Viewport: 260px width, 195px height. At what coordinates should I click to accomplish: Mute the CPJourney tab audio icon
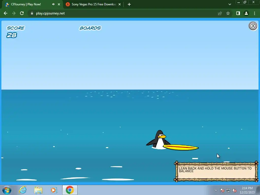pos(53,4)
